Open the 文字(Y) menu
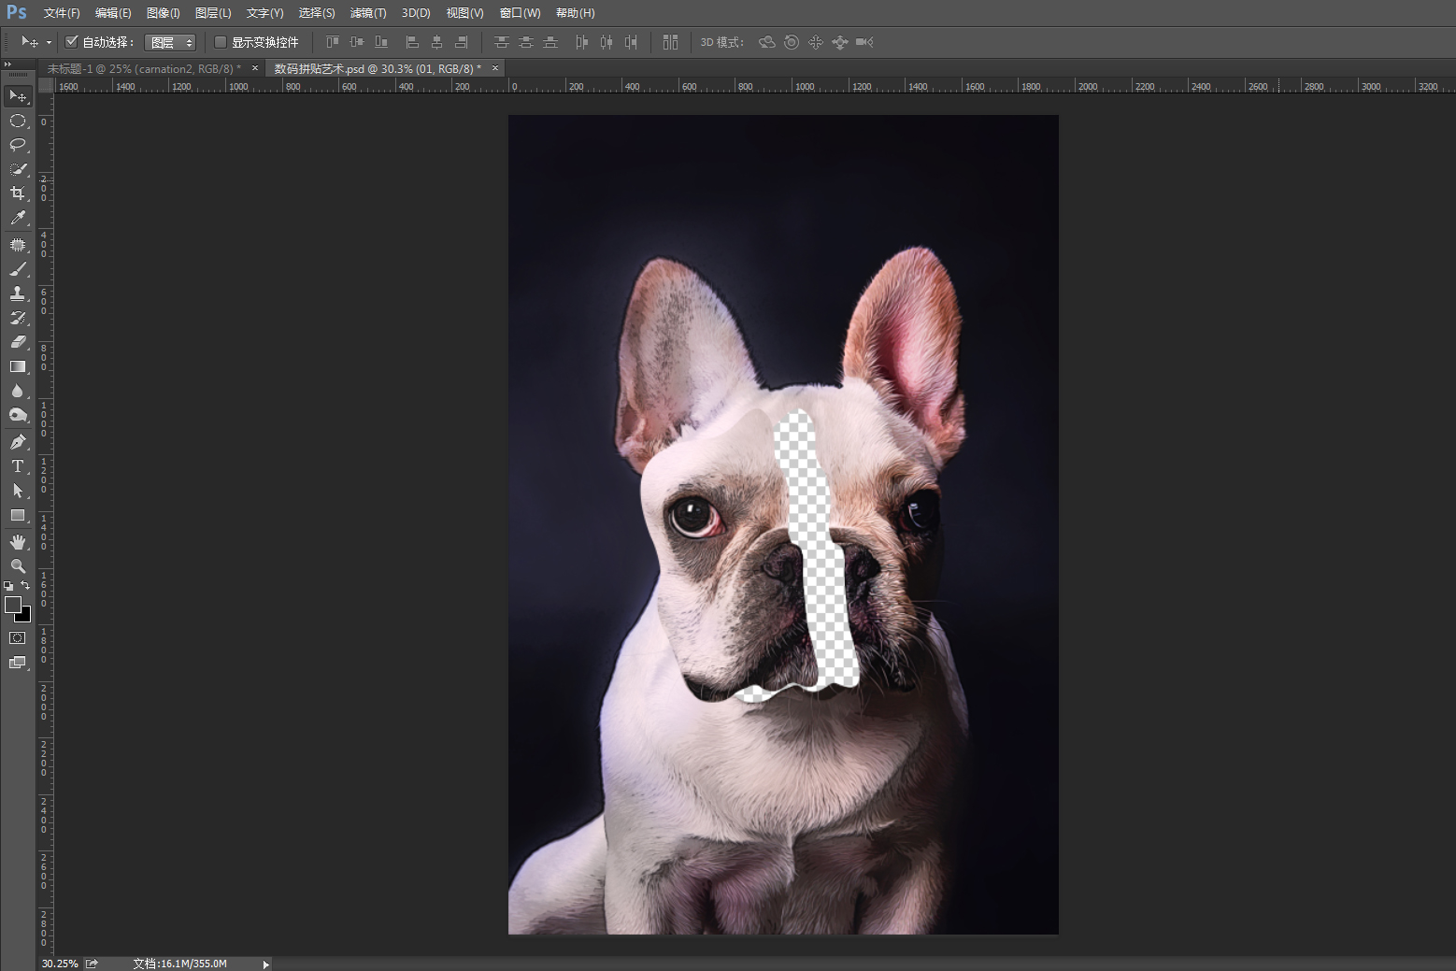 coord(265,13)
